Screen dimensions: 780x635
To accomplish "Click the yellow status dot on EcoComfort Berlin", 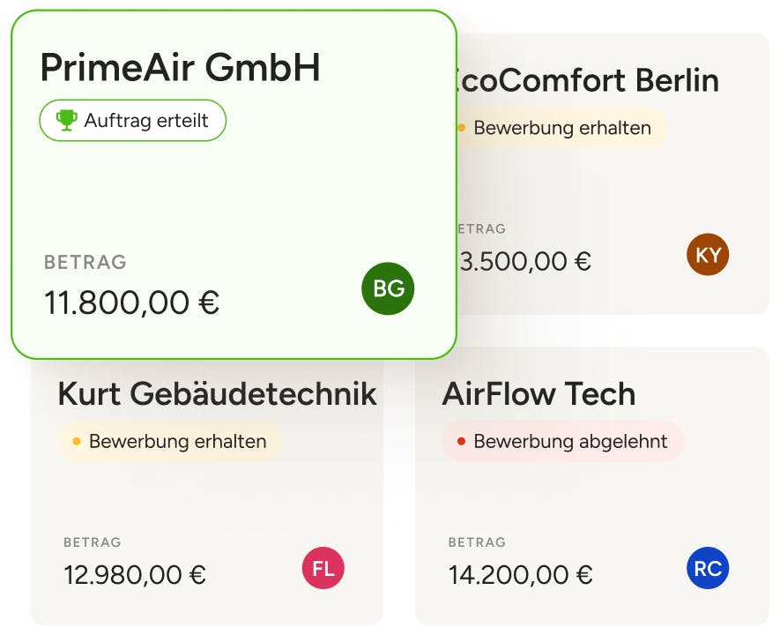I will 462,128.
